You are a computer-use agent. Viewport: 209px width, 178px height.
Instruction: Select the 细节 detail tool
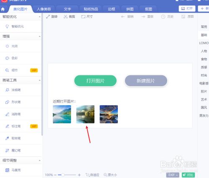click(x=21, y=70)
